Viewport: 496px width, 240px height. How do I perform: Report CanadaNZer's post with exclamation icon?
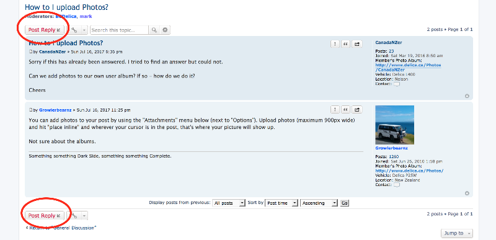[335, 44]
